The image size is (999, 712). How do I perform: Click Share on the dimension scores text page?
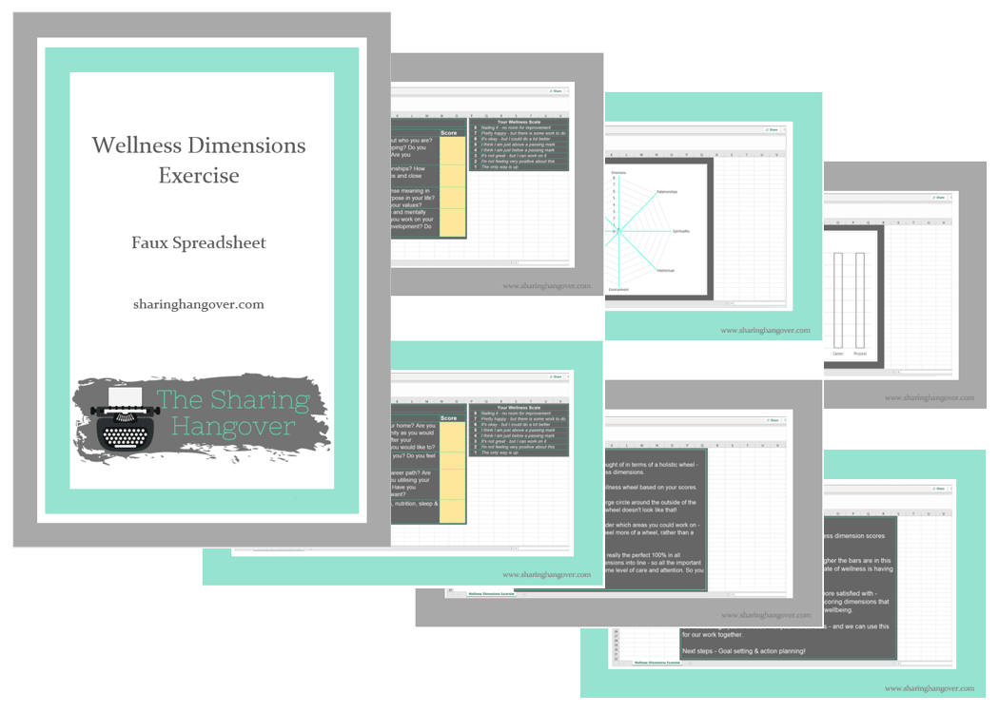click(x=939, y=489)
